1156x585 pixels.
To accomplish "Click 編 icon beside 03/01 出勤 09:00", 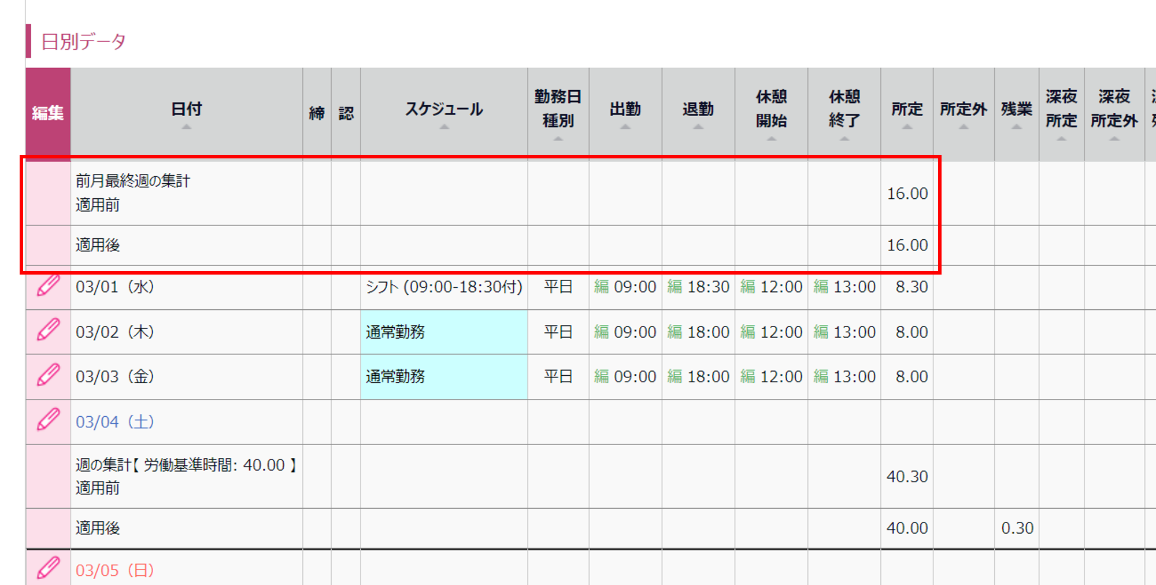I will 601,287.
